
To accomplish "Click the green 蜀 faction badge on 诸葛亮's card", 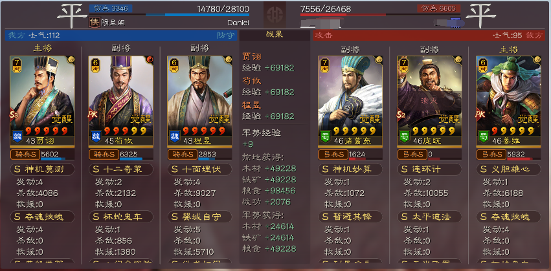I will pyautogui.click(x=326, y=136).
